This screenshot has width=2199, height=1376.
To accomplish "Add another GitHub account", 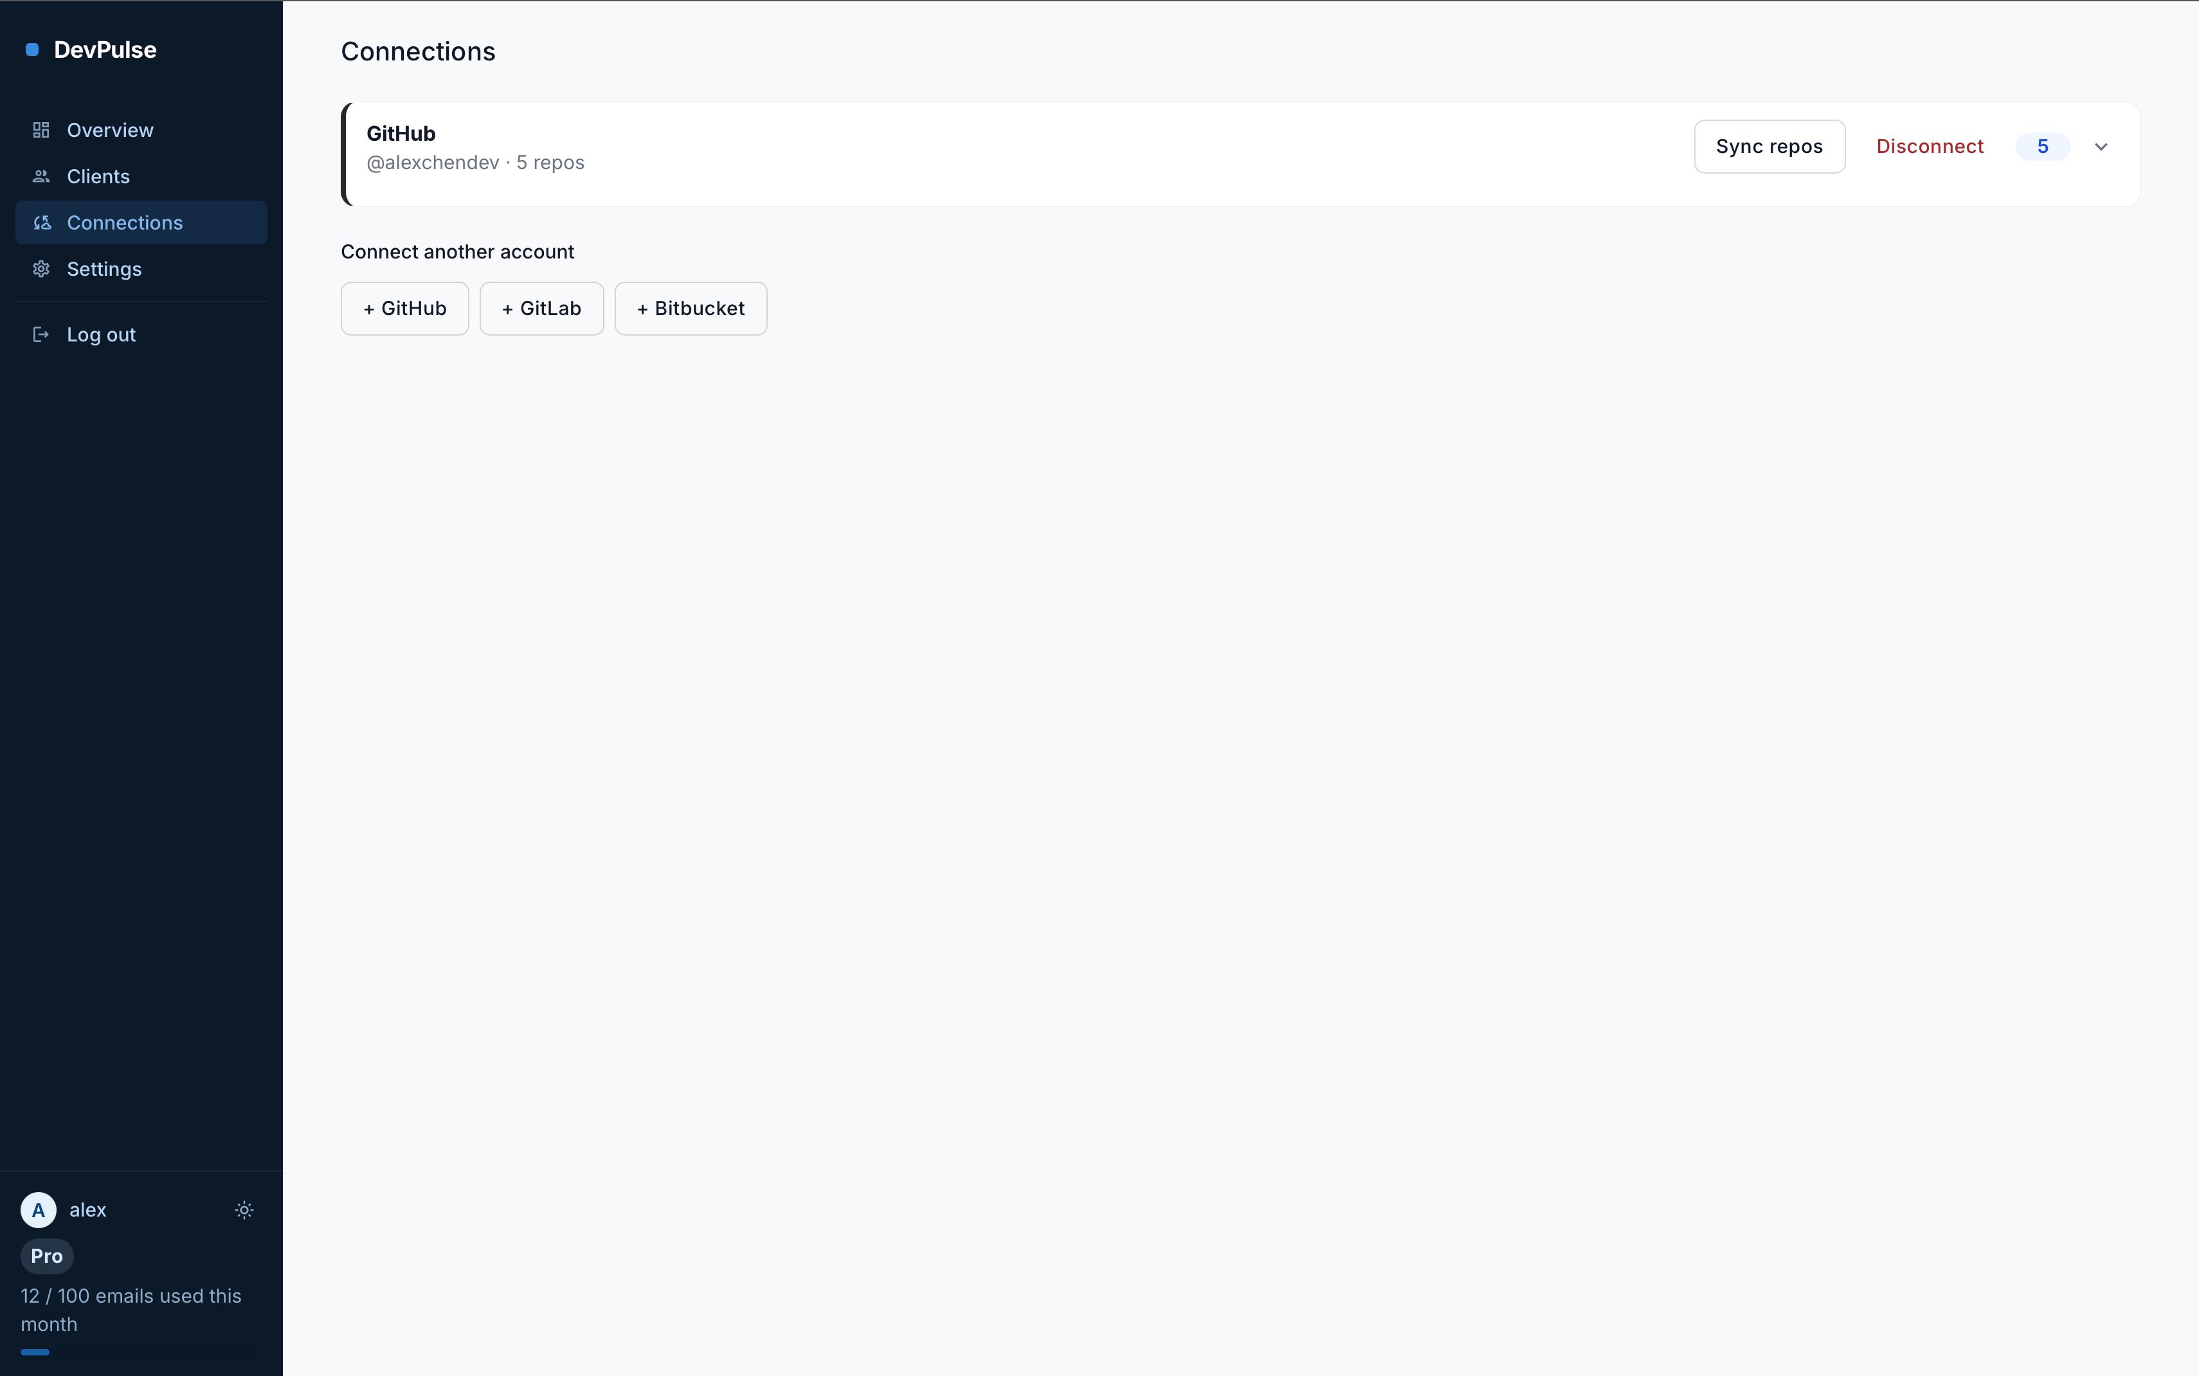I will pyautogui.click(x=405, y=309).
